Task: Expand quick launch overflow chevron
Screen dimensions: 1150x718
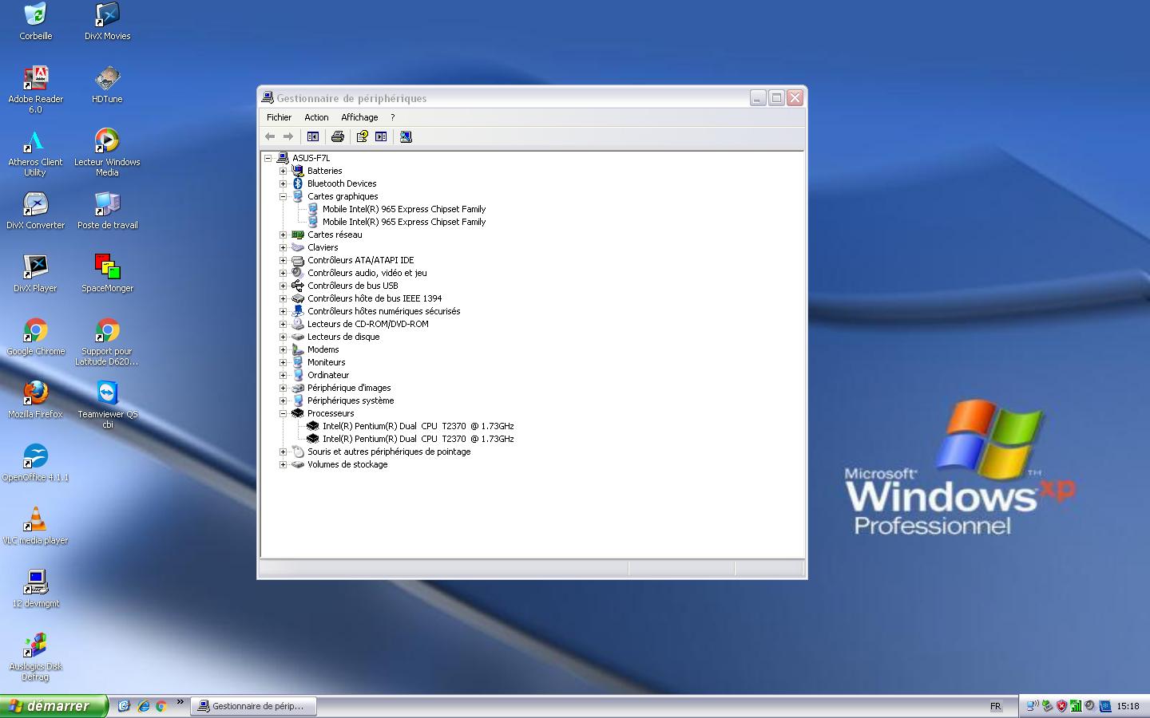Action: point(180,702)
